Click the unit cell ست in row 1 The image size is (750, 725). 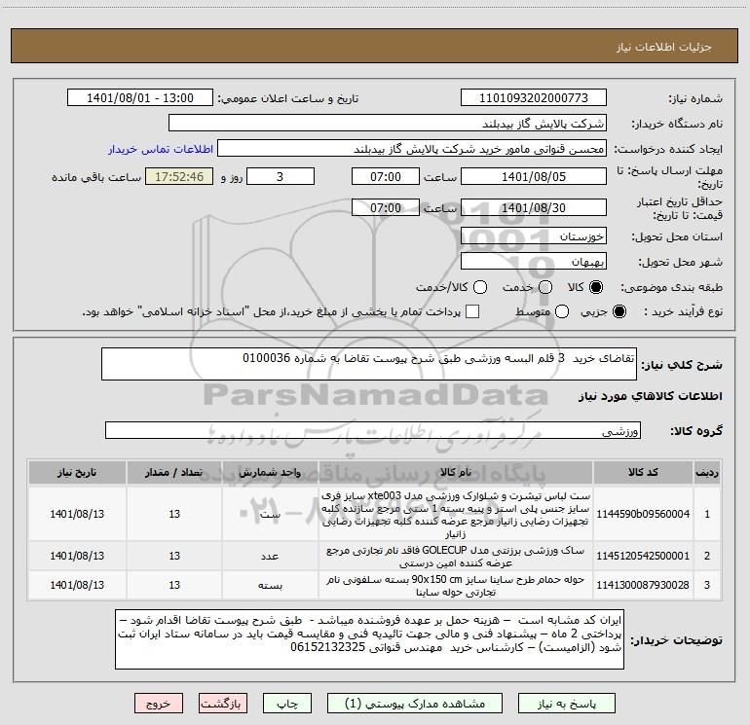[x=270, y=515]
